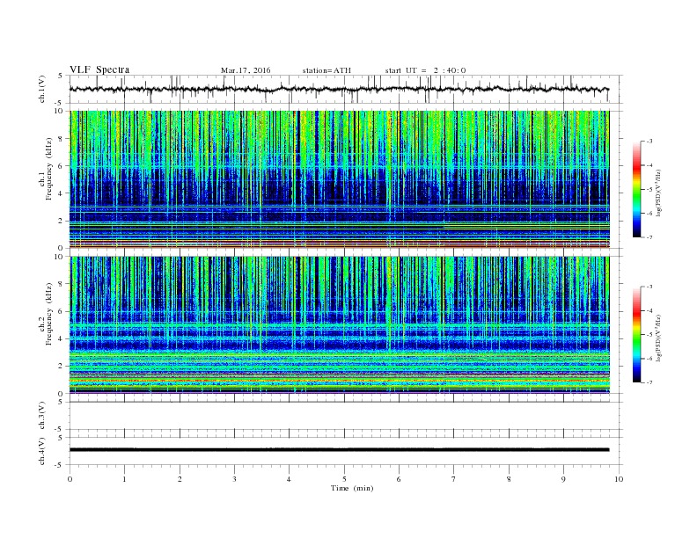Click the ch.1 log(PSD) color bar

tap(636, 189)
